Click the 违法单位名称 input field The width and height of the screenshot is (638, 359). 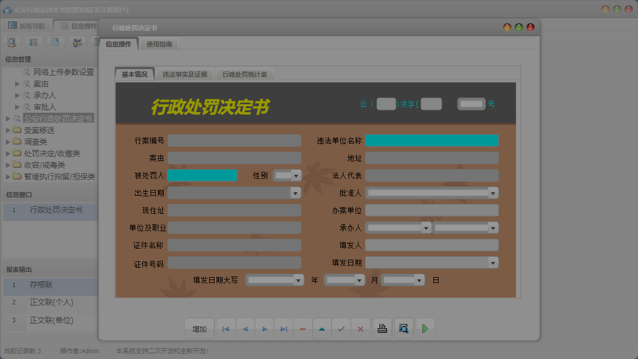click(432, 141)
